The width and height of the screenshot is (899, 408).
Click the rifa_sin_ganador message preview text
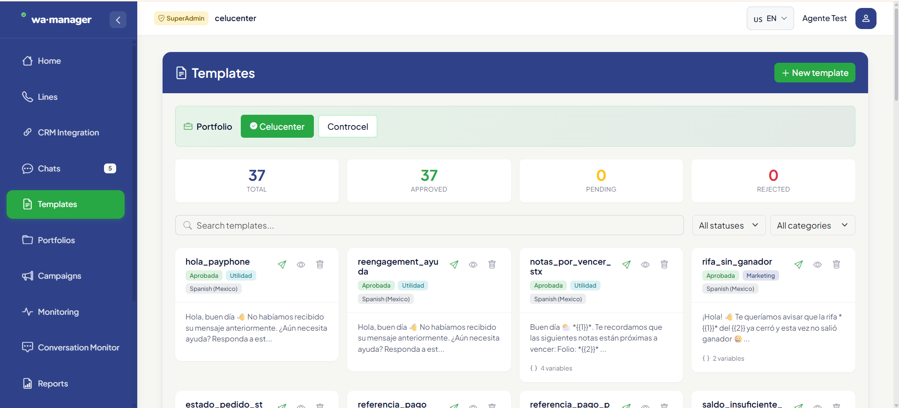coord(772,328)
